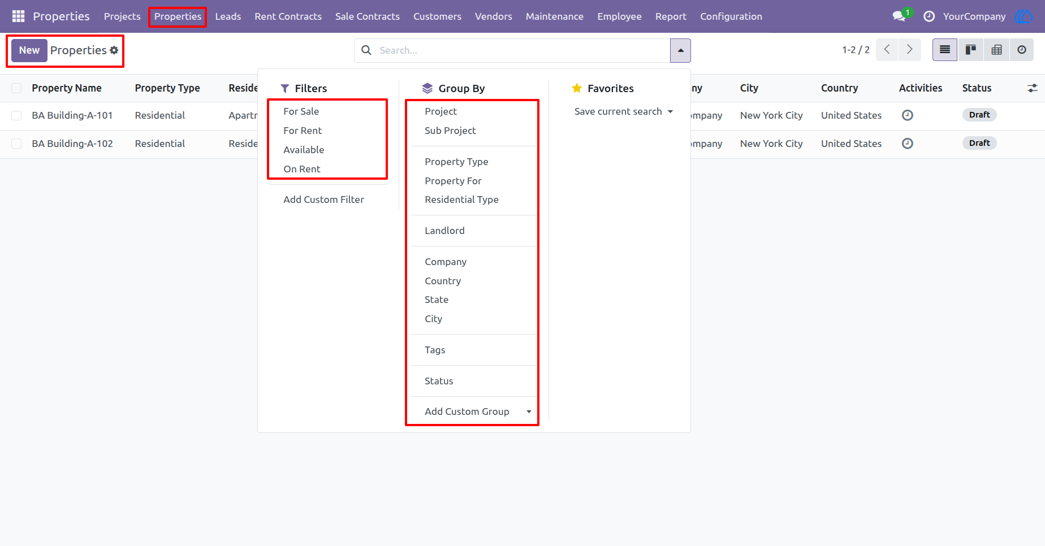The image size is (1045, 546).
Task: Open the Properties gear settings icon
Action: (x=114, y=50)
